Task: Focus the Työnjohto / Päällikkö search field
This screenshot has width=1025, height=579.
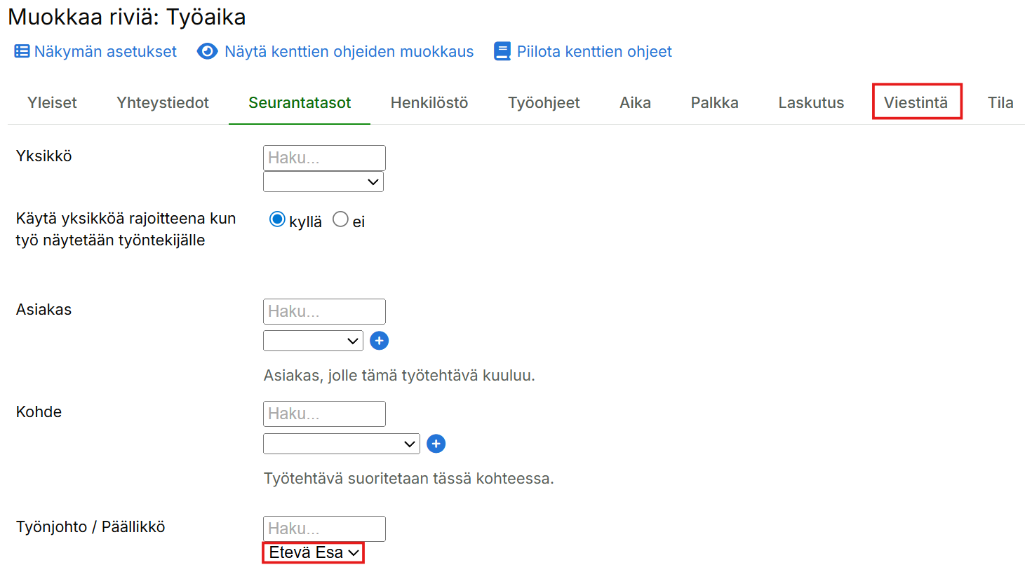Action: 324,529
